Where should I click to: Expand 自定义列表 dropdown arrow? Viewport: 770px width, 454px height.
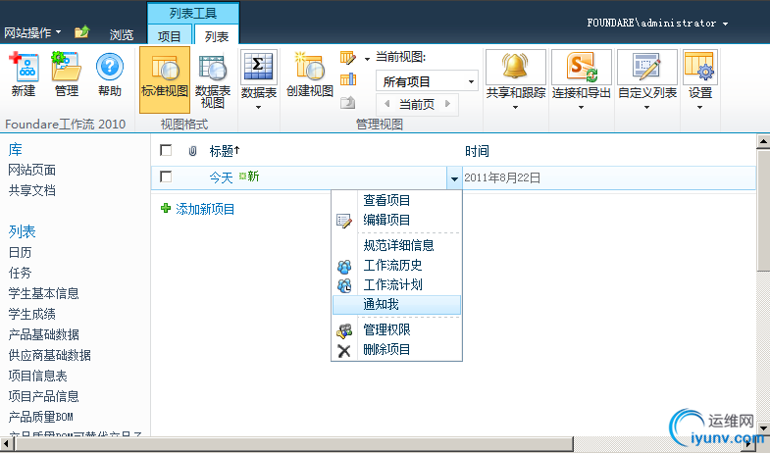click(x=646, y=107)
